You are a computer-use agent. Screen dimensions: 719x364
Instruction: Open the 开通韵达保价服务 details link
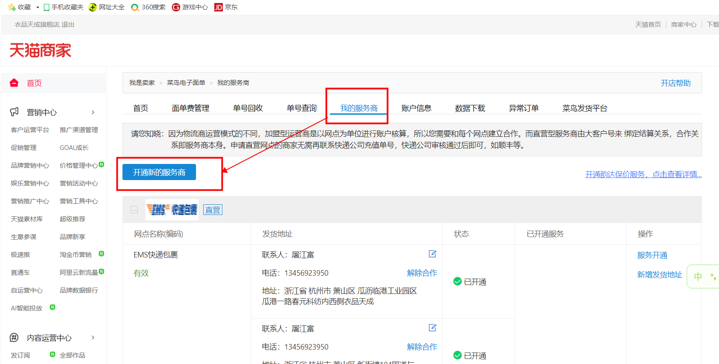coord(643,175)
